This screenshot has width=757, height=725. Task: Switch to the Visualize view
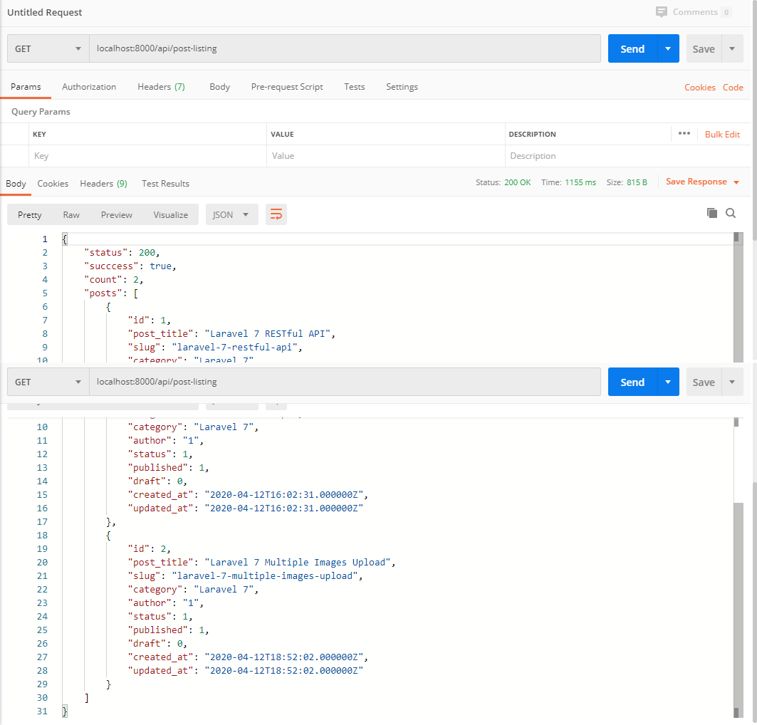click(170, 215)
